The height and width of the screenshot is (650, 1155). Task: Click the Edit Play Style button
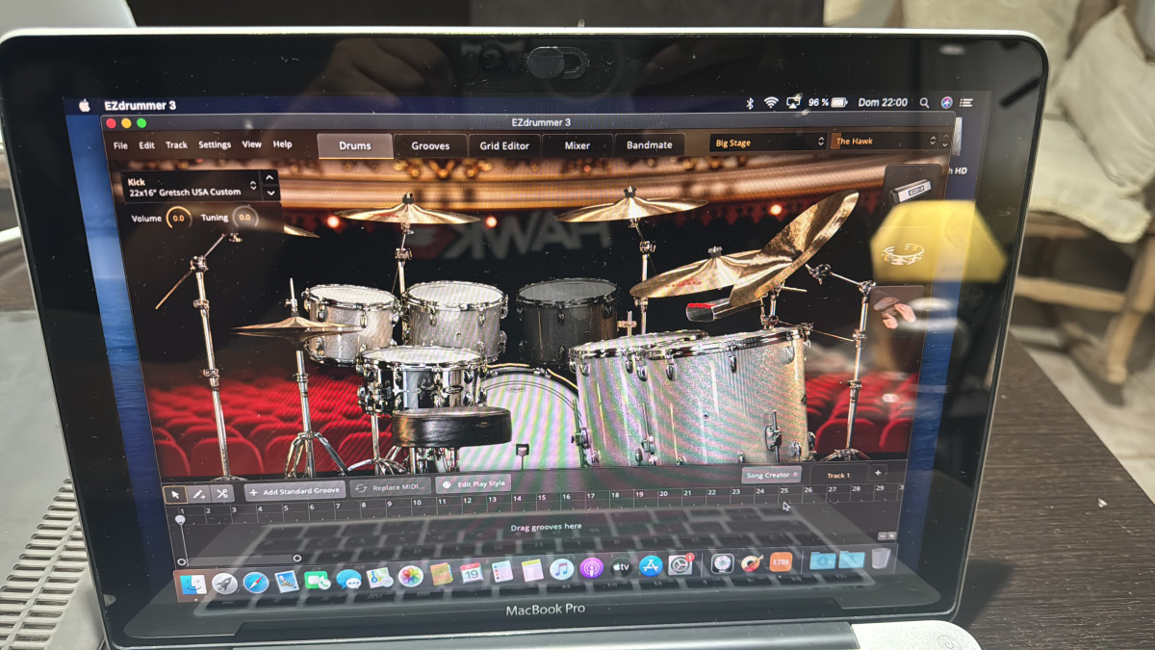[473, 484]
